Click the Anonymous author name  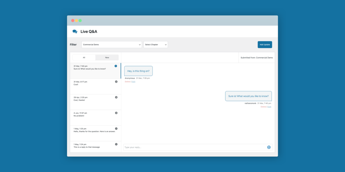pos(130,78)
